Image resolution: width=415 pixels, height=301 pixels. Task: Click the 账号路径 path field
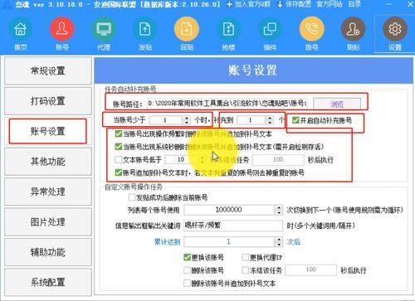coord(227,104)
